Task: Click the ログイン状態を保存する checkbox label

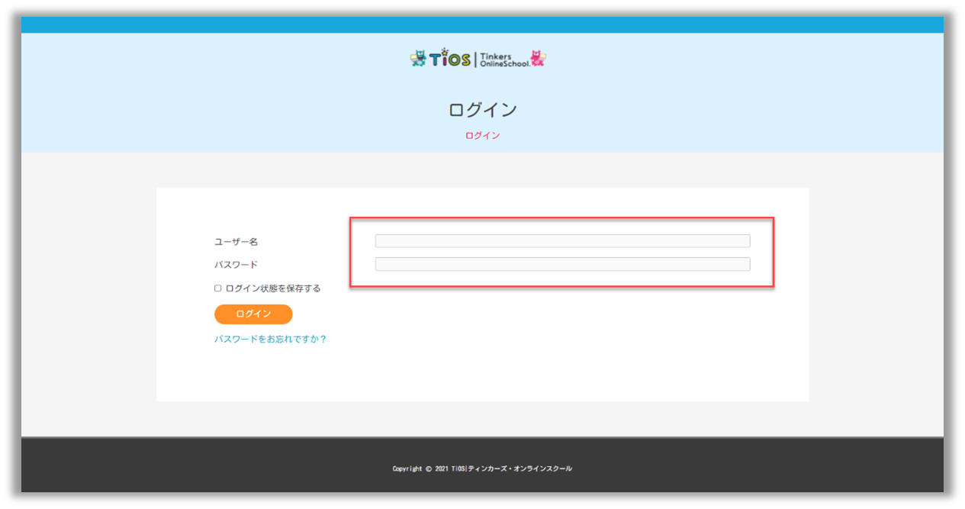Action: pyautogui.click(x=273, y=288)
